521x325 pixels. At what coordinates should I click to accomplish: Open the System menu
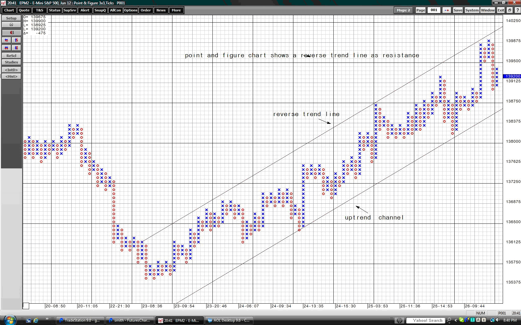(x=472, y=10)
